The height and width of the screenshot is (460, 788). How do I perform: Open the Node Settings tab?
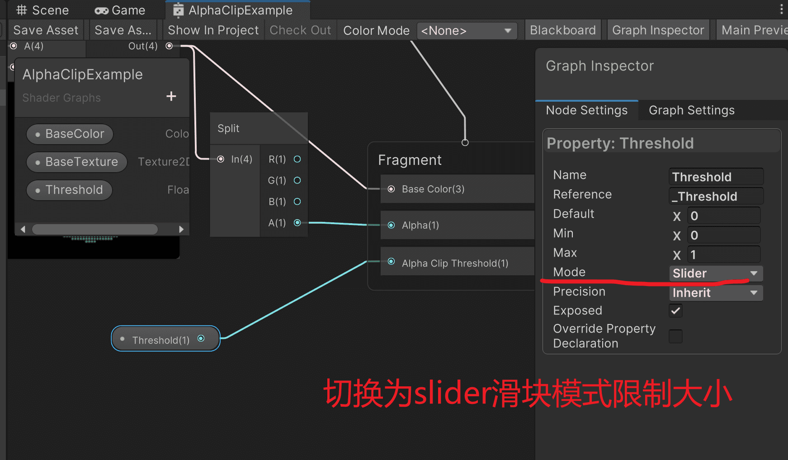pyautogui.click(x=587, y=110)
